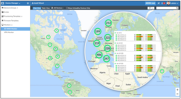Open the notifications bell icon
181x99 pixels.
coord(162,3)
